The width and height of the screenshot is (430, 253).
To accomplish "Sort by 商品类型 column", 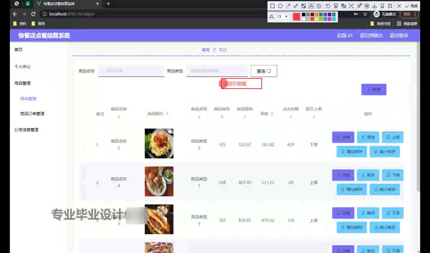I will 199,117.
